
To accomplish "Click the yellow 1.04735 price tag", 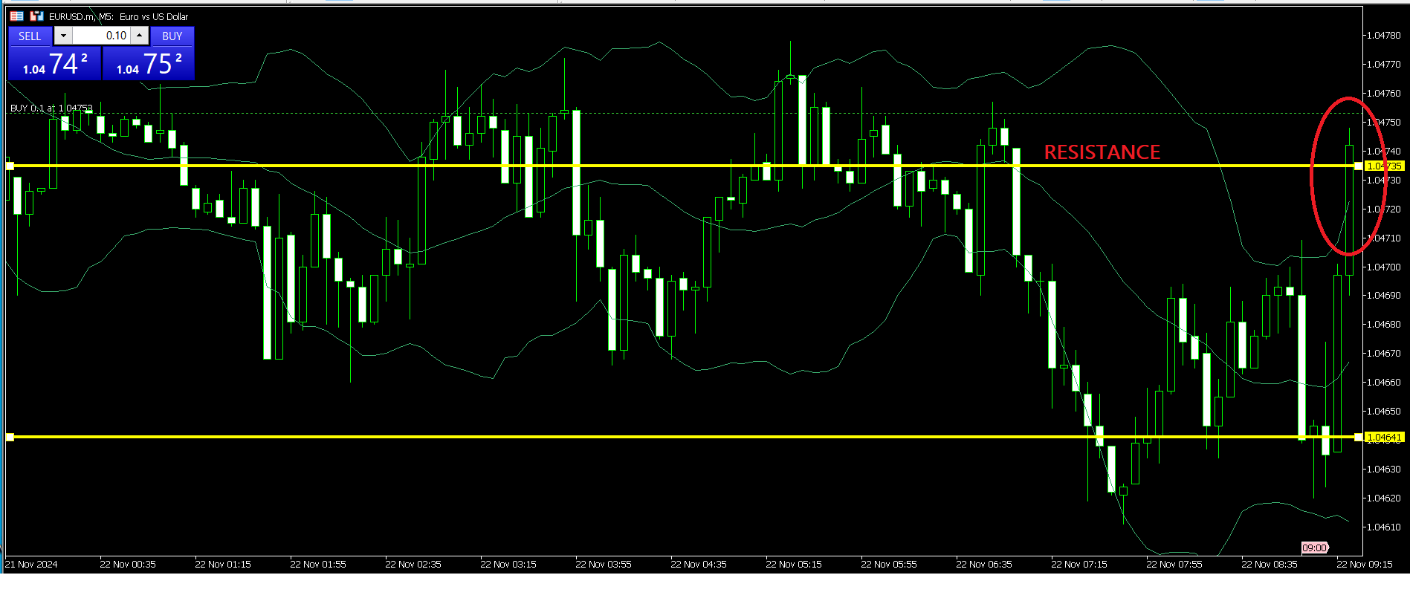I will pos(1384,166).
